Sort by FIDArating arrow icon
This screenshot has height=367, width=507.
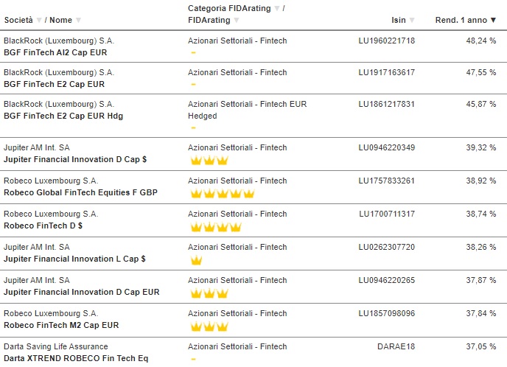click(237, 20)
